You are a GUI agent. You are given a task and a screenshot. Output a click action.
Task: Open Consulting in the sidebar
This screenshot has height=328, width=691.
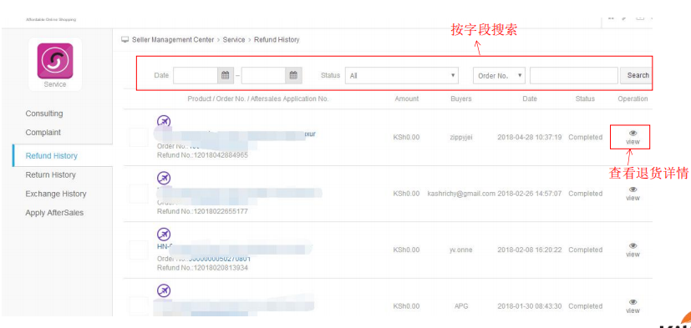(44, 114)
